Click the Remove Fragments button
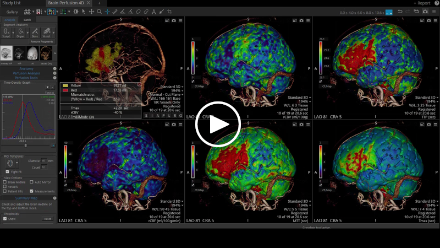 (42, 42)
